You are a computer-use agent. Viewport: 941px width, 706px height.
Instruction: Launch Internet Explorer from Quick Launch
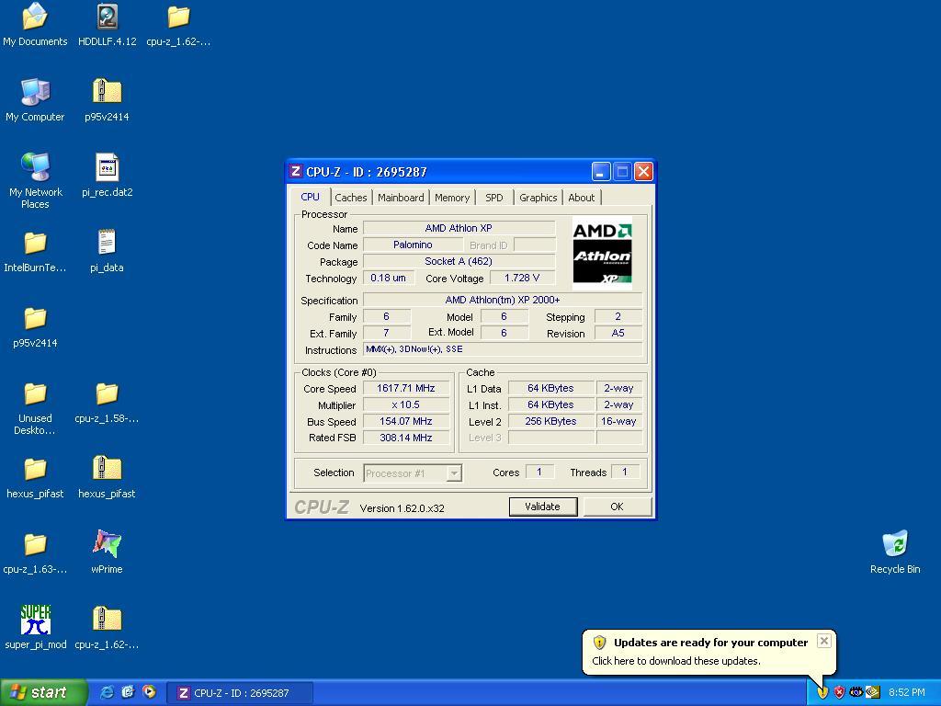tap(107, 692)
